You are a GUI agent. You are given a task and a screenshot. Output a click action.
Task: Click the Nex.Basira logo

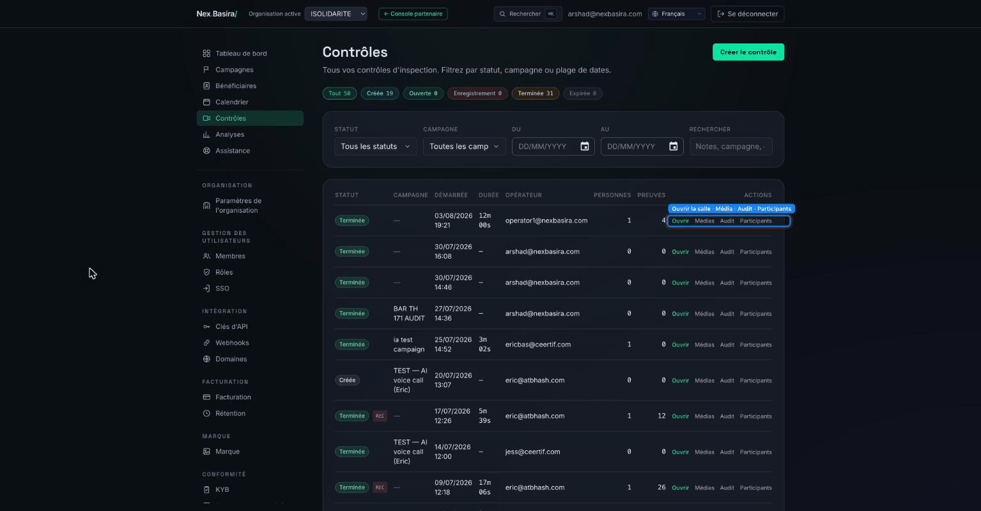pos(217,13)
